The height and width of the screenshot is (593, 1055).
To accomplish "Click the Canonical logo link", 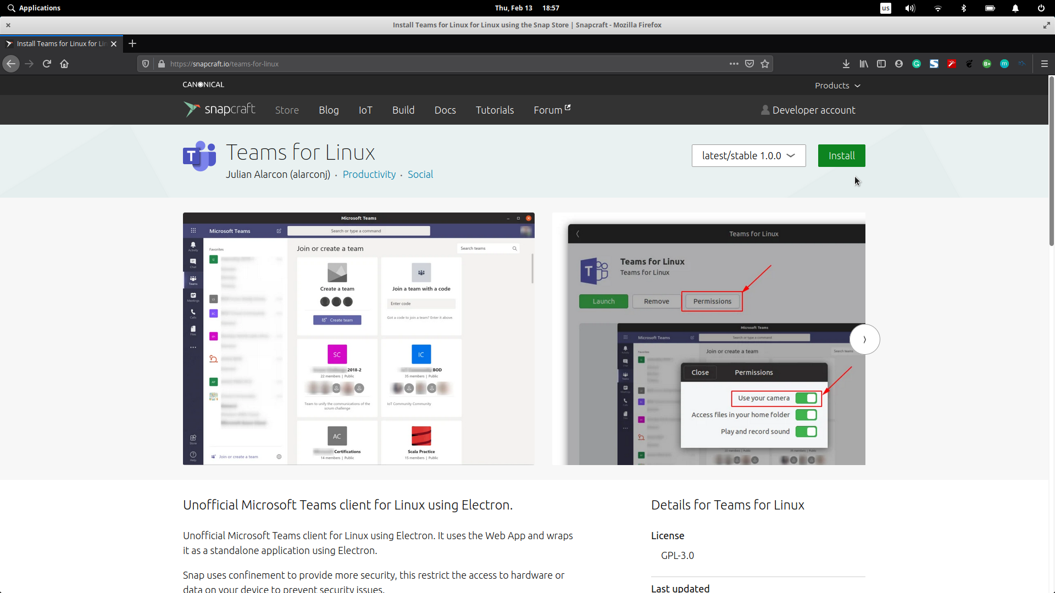I will (x=203, y=85).
